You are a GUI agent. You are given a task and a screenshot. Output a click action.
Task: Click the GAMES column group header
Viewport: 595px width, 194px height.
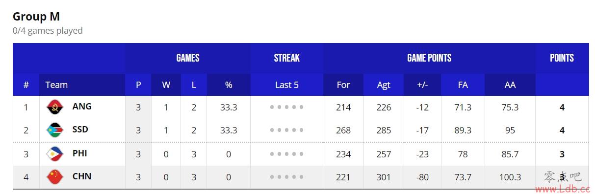188,58
